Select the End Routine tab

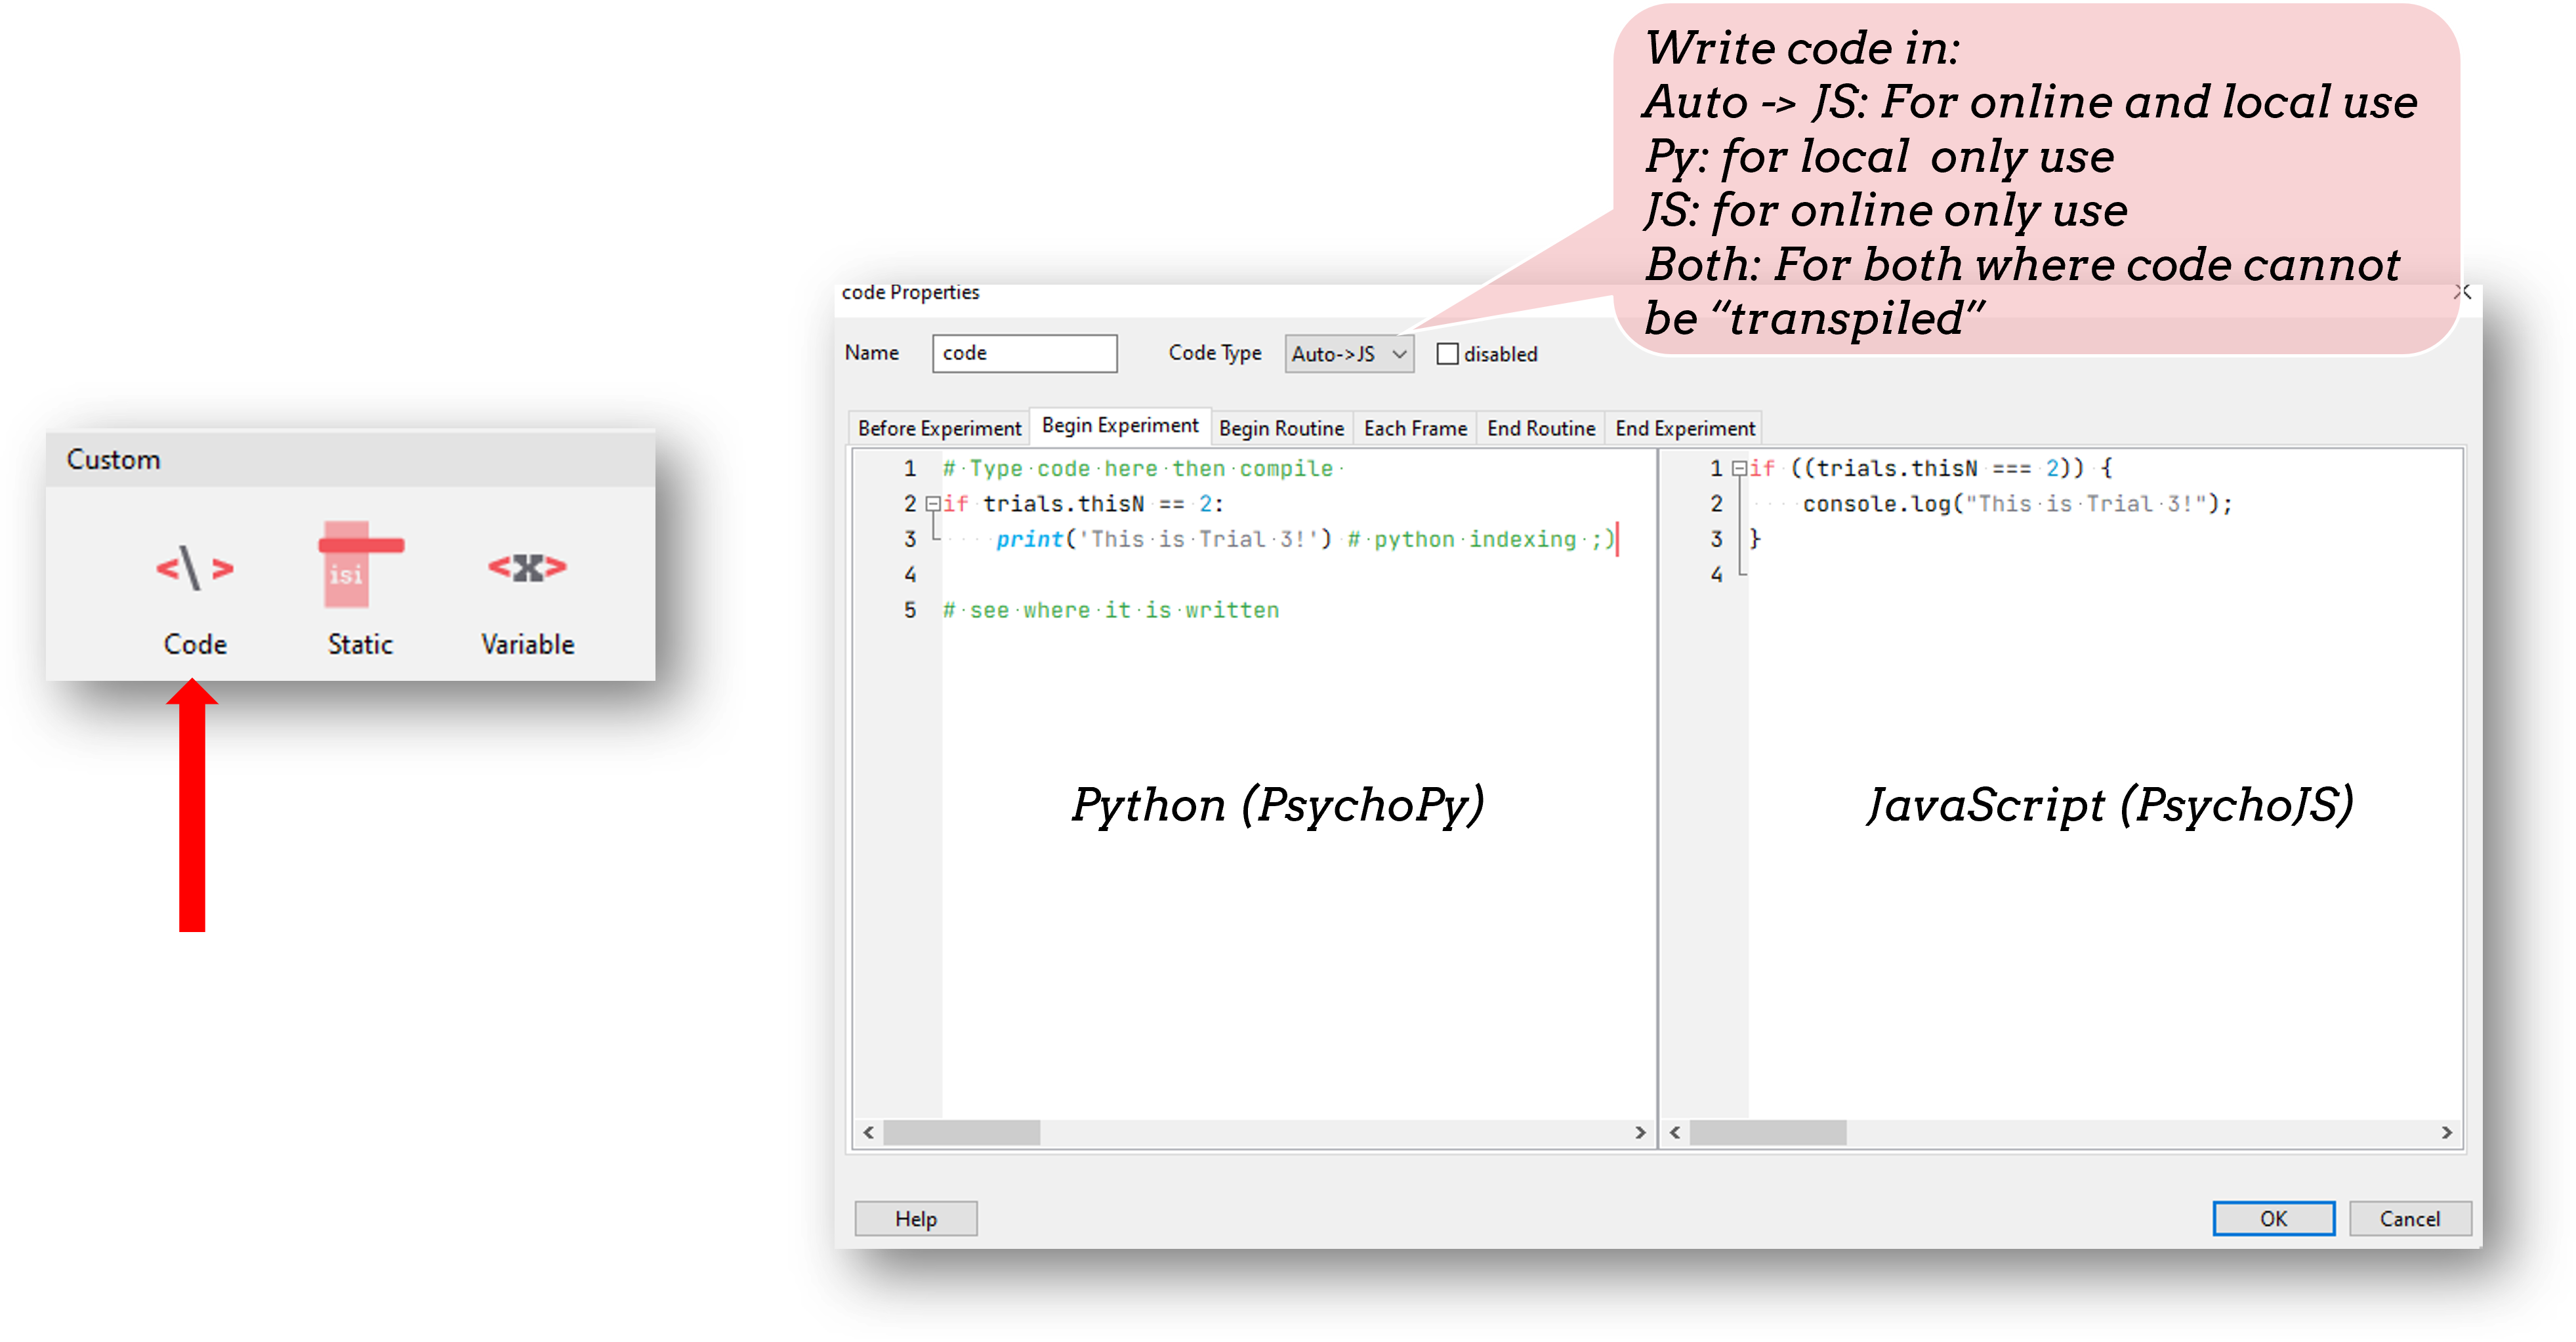tap(1540, 428)
